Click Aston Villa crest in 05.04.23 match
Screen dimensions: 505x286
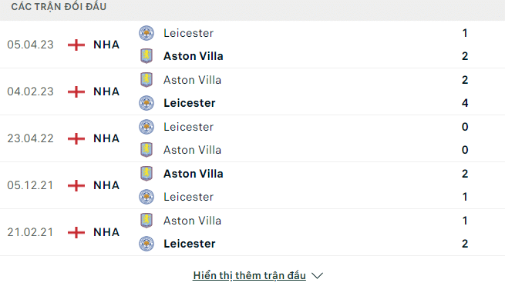146,56
